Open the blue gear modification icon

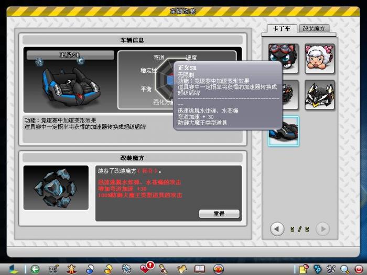(x=126, y=269)
